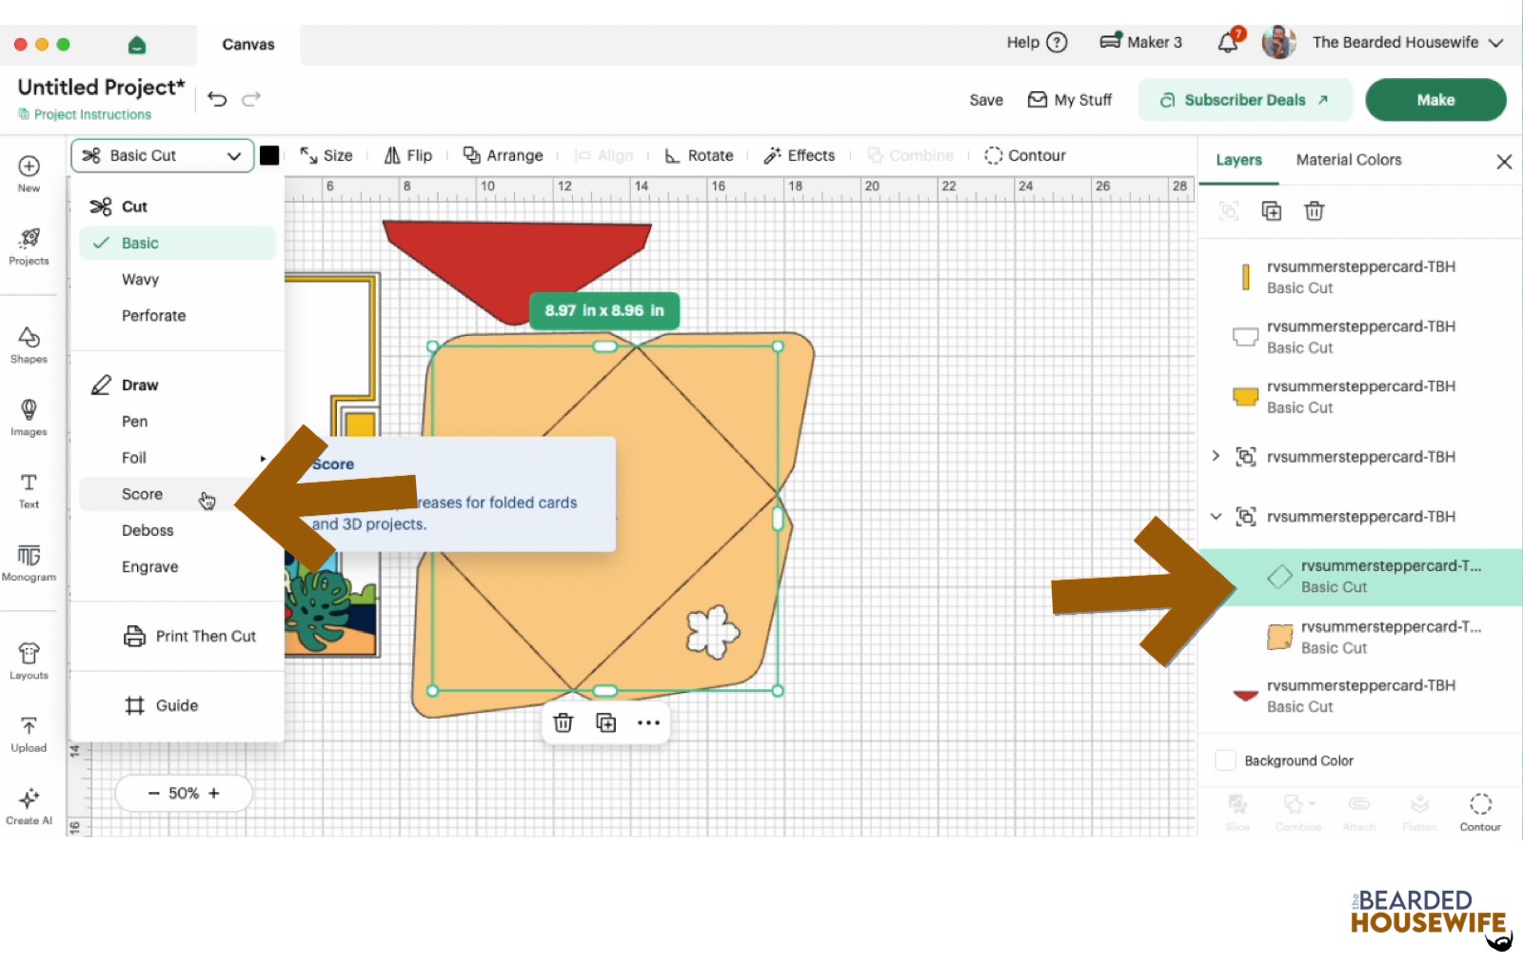Select the red Basic Cut layer

point(1359,696)
